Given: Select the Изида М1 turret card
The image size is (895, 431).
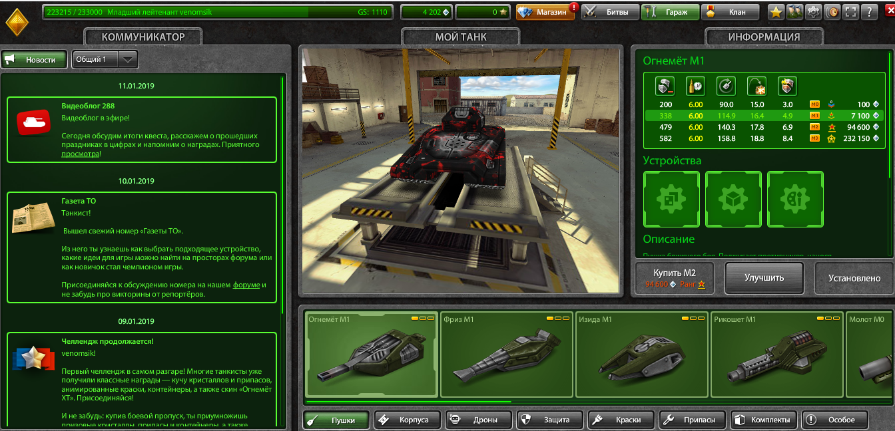Looking at the screenshot, I should point(642,355).
